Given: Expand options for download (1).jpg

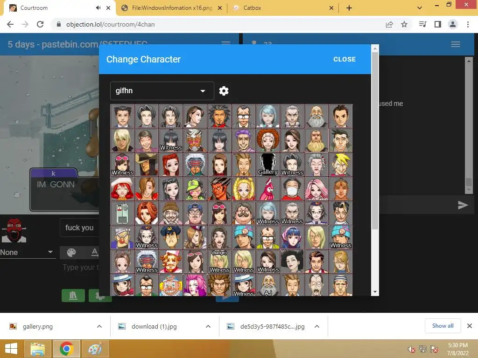Looking at the screenshot, I should (x=208, y=326).
